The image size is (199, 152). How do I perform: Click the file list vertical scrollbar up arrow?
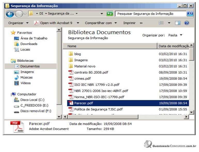pyautogui.click(x=191, y=45)
